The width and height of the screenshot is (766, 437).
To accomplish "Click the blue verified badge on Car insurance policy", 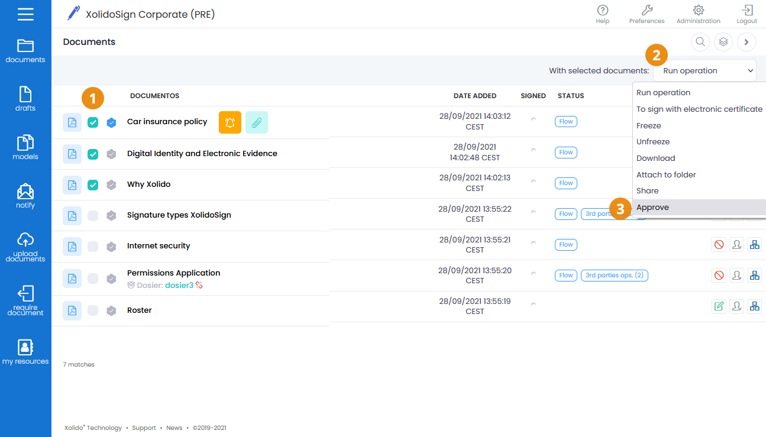I will click(111, 122).
